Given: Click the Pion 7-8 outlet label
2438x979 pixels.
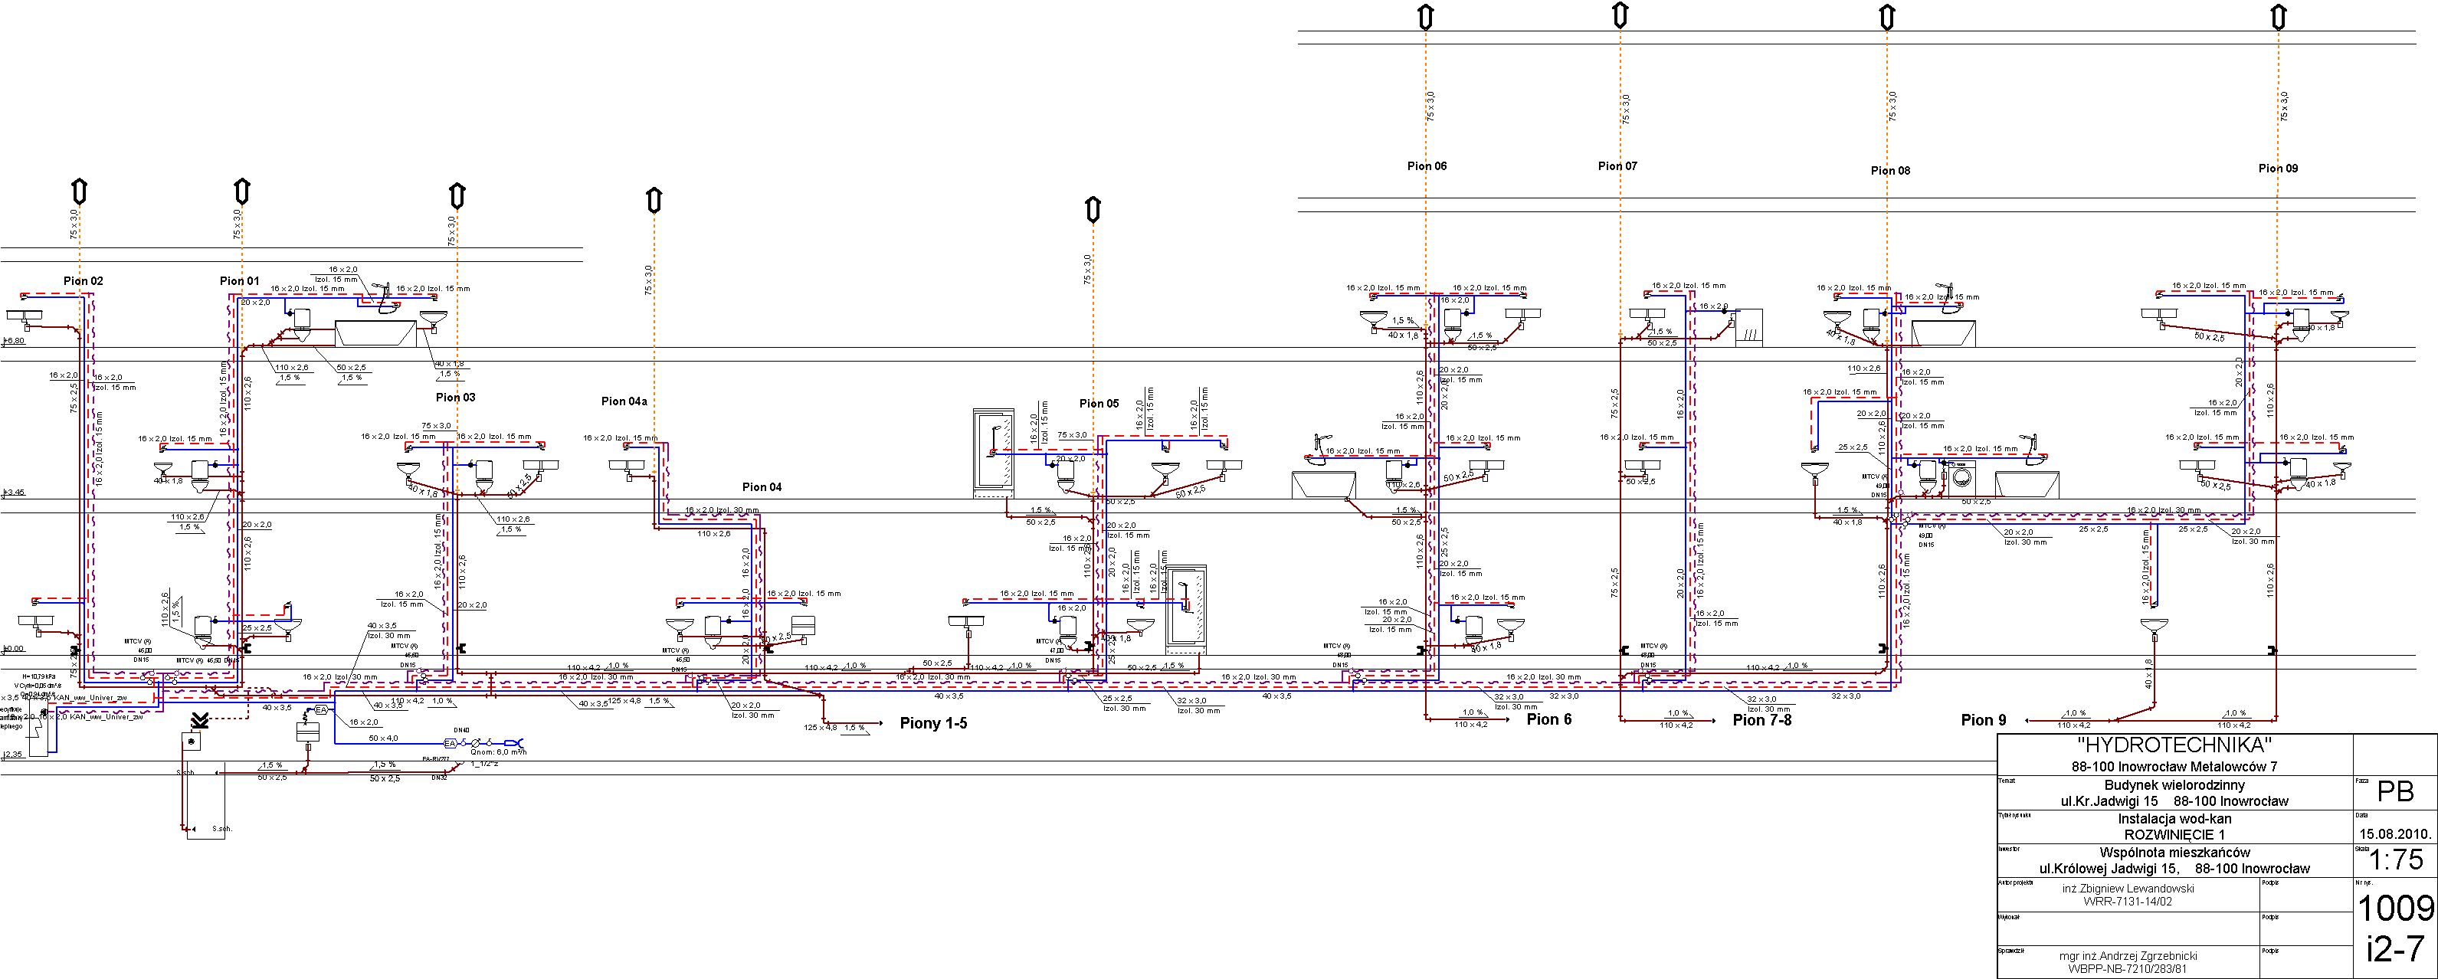Looking at the screenshot, I should point(1762,720).
